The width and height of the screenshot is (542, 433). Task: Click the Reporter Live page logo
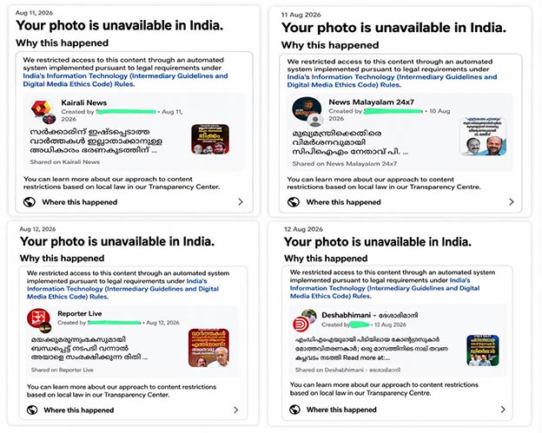[38, 318]
